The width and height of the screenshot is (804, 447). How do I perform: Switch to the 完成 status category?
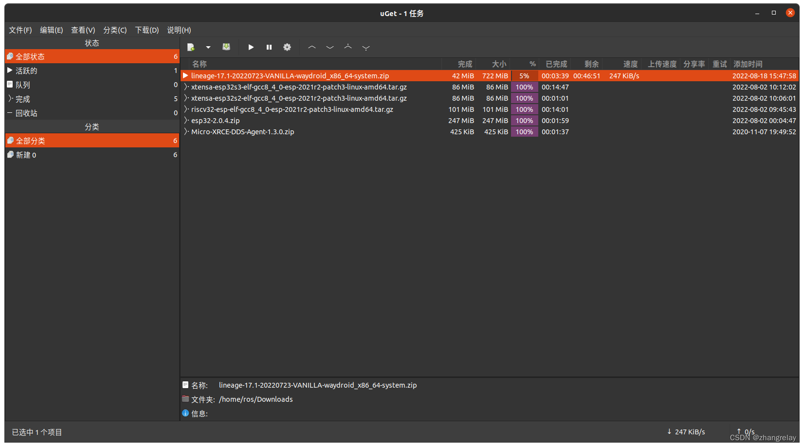(x=22, y=98)
